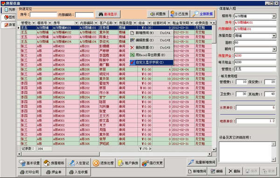Expand the 房屋类型 combo box in info panel
This screenshot has height=178, width=280.
click(274, 36)
